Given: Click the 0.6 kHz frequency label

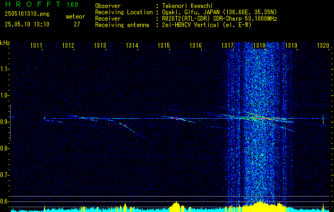Looking at the screenshot, I should click(4, 201).
